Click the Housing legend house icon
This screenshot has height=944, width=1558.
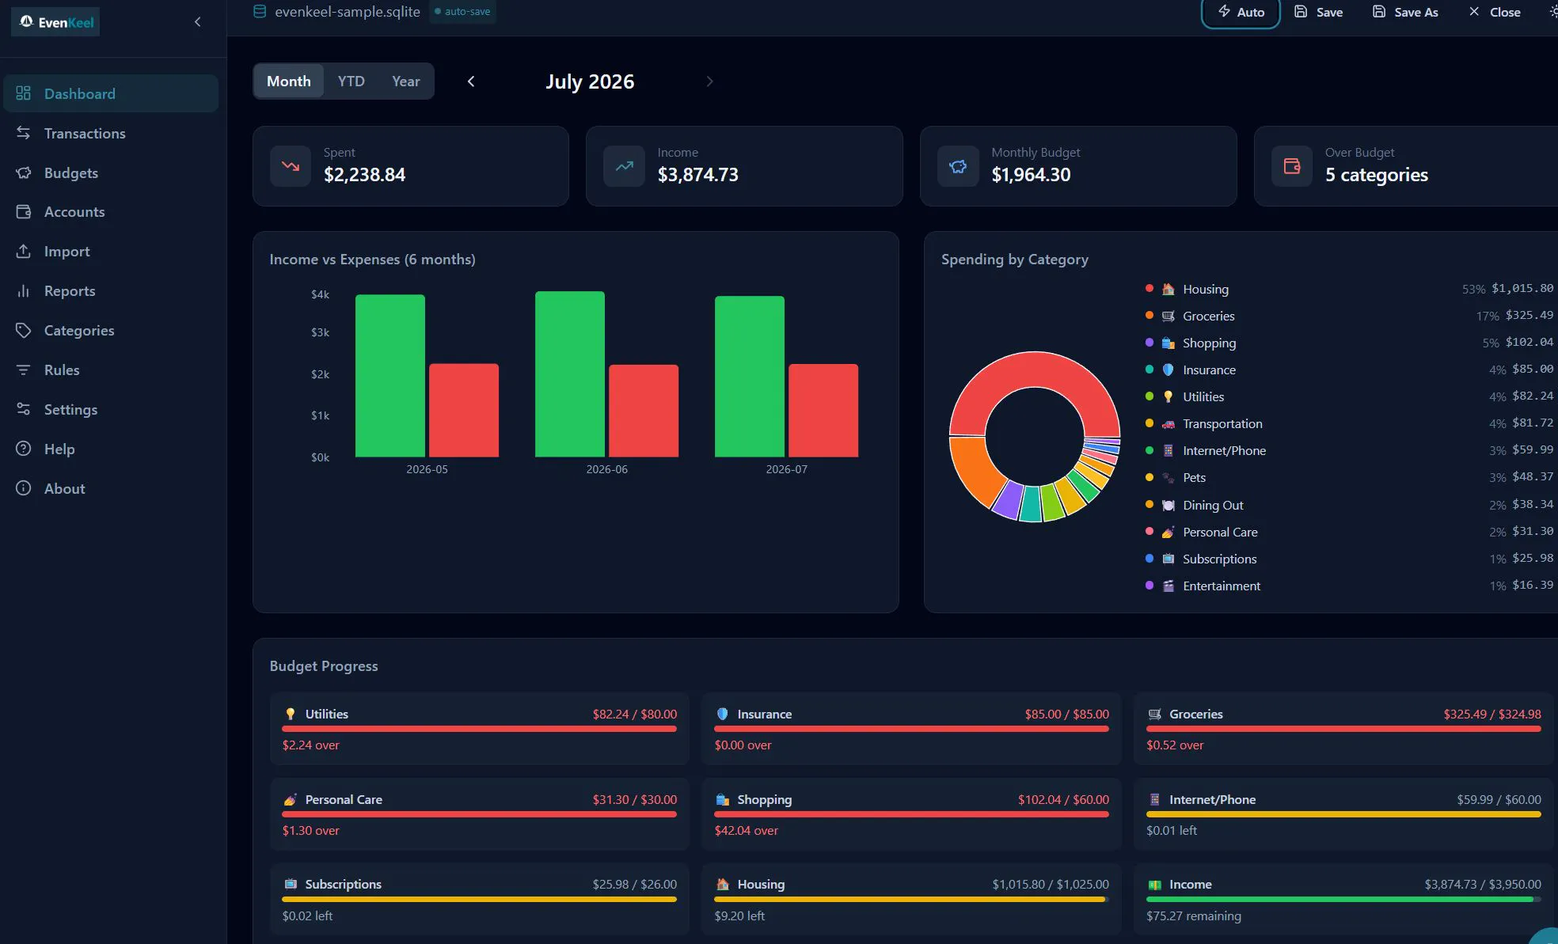click(1168, 289)
